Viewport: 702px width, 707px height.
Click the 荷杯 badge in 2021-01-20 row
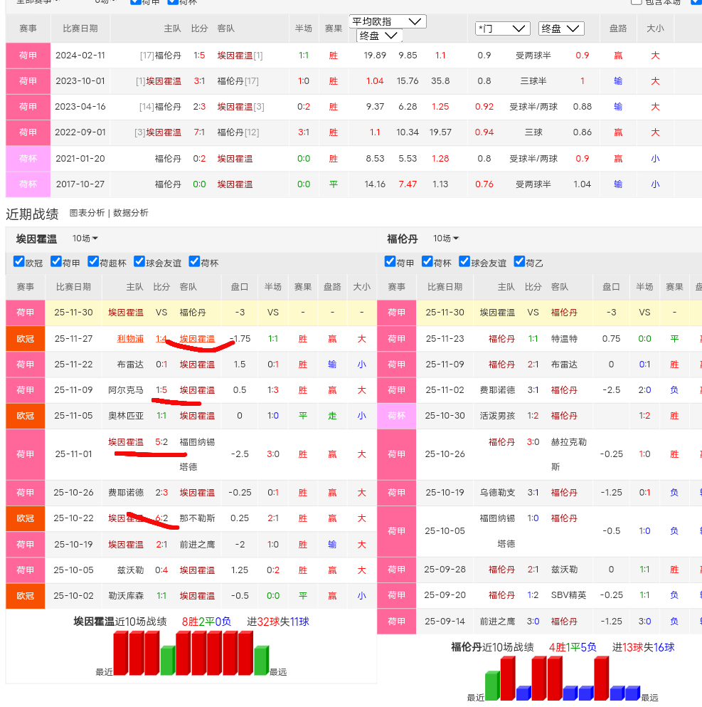pos(28,159)
